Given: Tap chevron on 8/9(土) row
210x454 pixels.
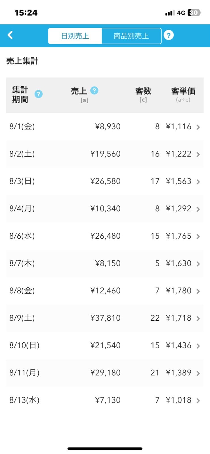Looking at the screenshot, I should click(x=198, y=319).
